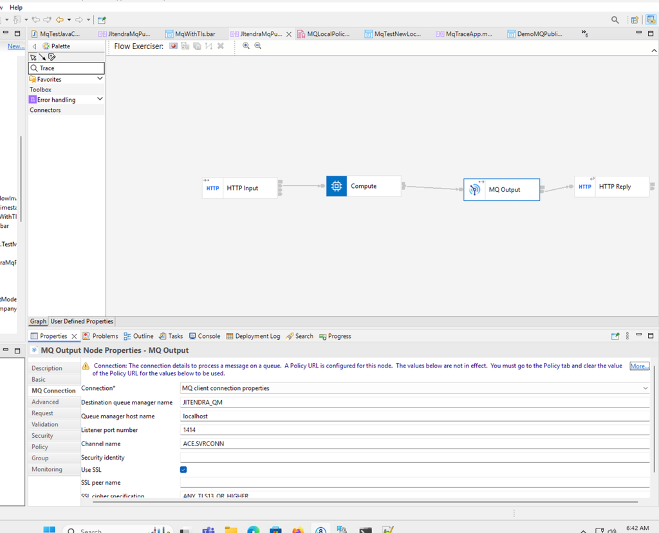Uncheck the Use SSL checkbox
This screenshot has width=659, height=533.
point(183,470)
